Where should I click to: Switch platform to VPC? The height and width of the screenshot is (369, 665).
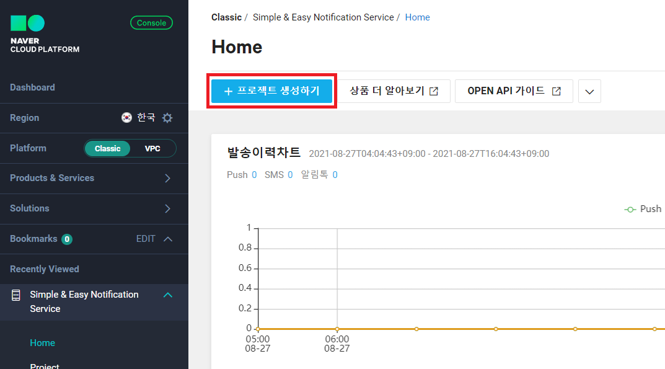pos(152,149)
